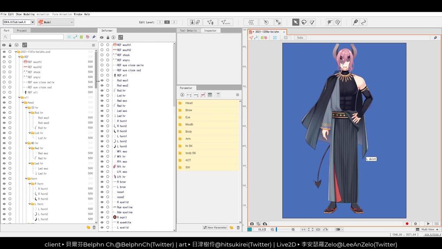This screenshot has height=249, width=442.
Task: Click the manual mesh edit icon
Action: click(210, 22)
